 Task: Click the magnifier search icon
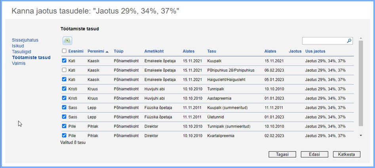[x=349, y=41]
